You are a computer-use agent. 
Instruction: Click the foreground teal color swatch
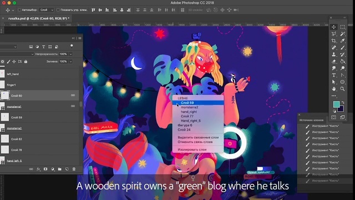coord(336,104)
